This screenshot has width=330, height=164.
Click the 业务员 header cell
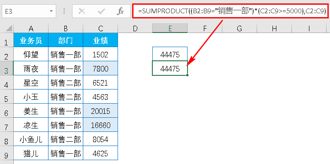coord(31,40)
